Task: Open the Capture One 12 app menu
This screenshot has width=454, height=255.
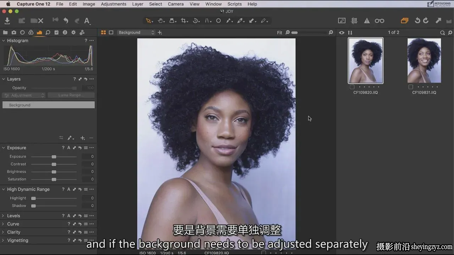Action: point(33,4)
